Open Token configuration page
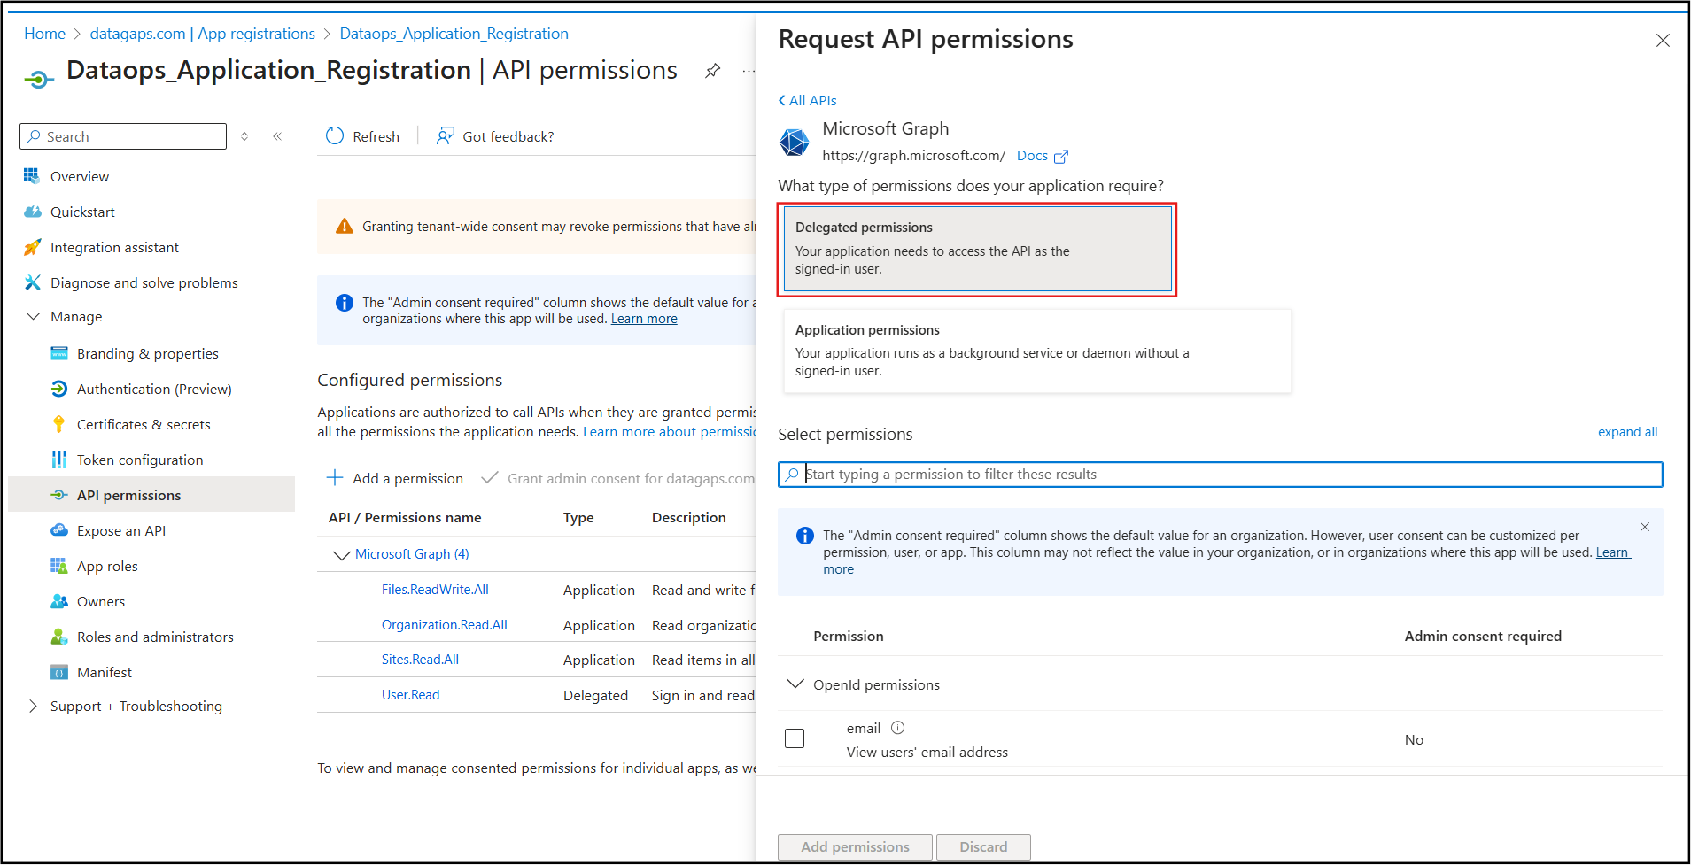This screenshot has height=865, width=1691. coord(140,460)
